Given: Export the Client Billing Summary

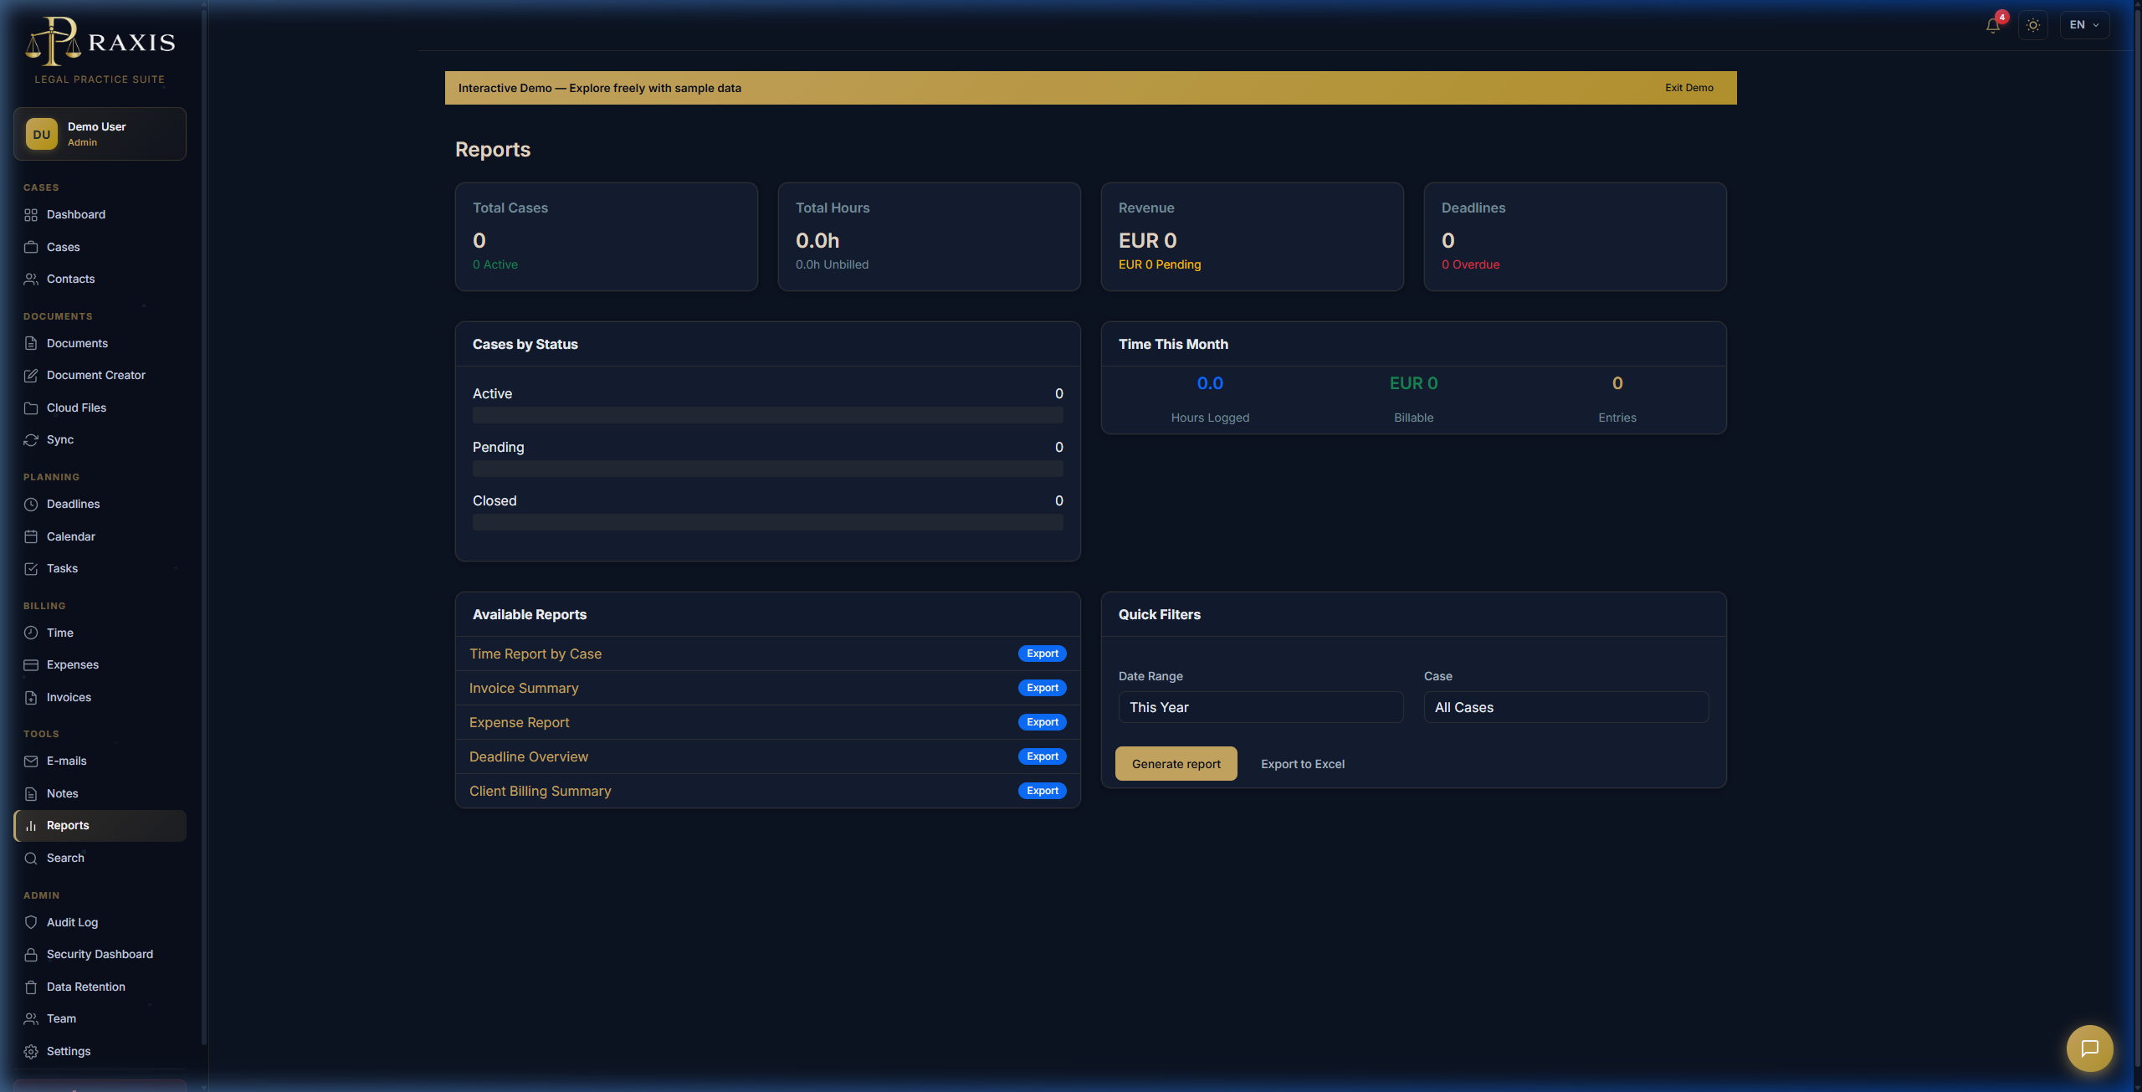Looking at the screenshot, I should click(1042, 791).
